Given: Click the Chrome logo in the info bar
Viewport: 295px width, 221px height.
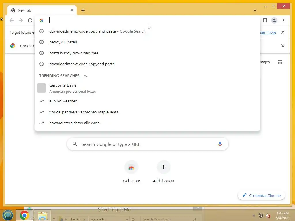Looking at the screenshot, I should [13, 46].
